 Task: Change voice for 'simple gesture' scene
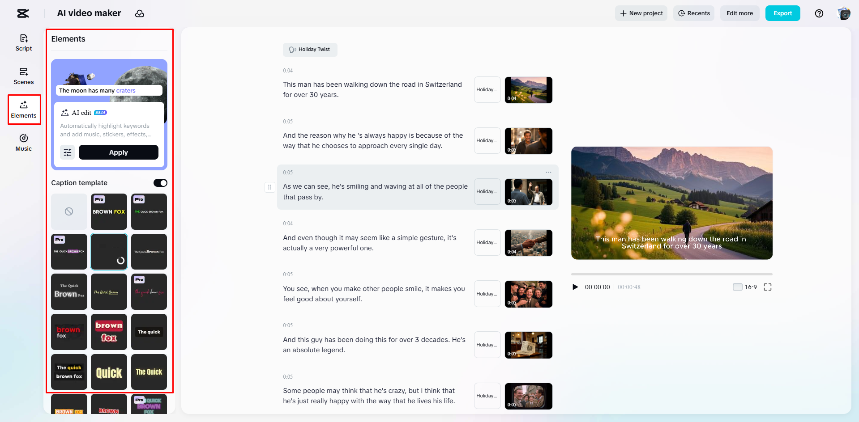[x=487, y=243]
